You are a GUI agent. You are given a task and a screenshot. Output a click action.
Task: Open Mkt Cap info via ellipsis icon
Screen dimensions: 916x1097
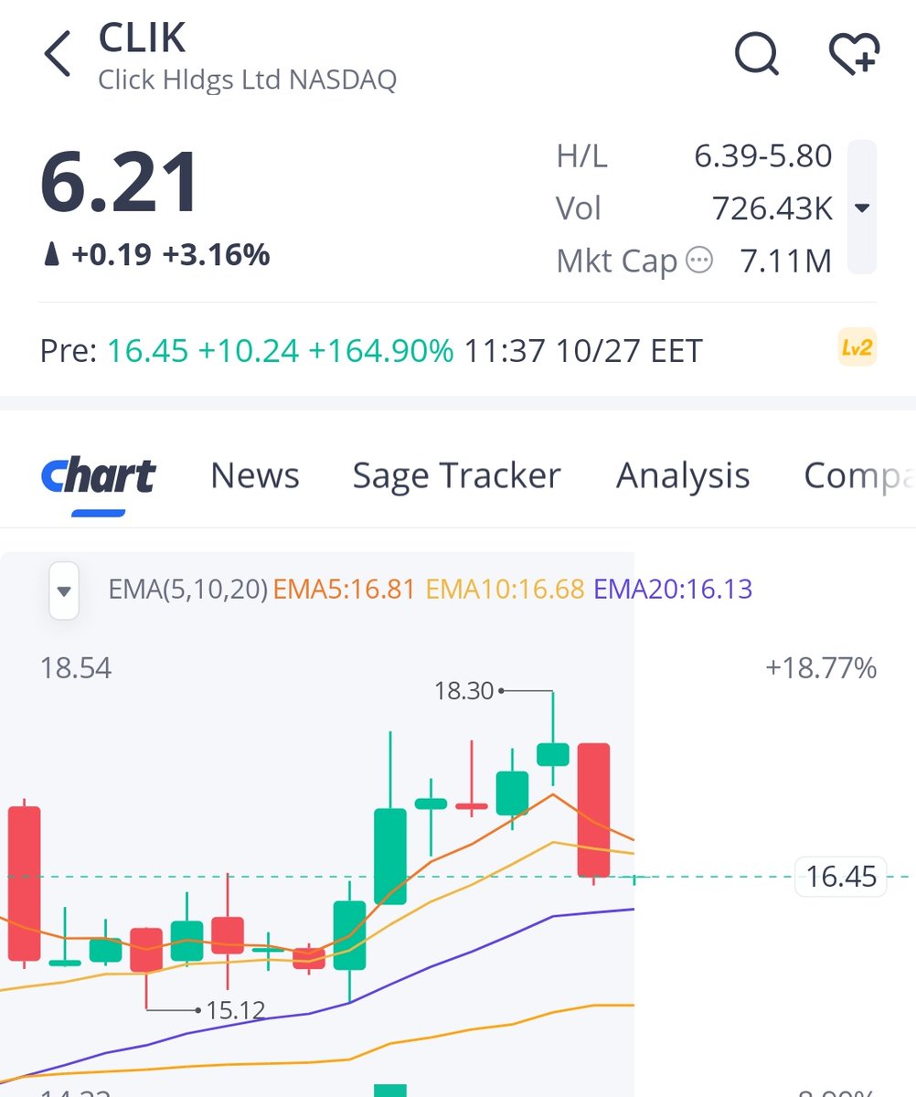[x=698, y=260]
